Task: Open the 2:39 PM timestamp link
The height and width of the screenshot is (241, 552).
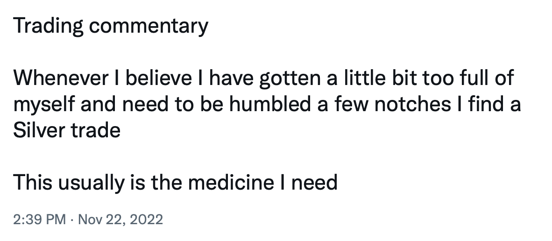Action: (x=39, y=219)
